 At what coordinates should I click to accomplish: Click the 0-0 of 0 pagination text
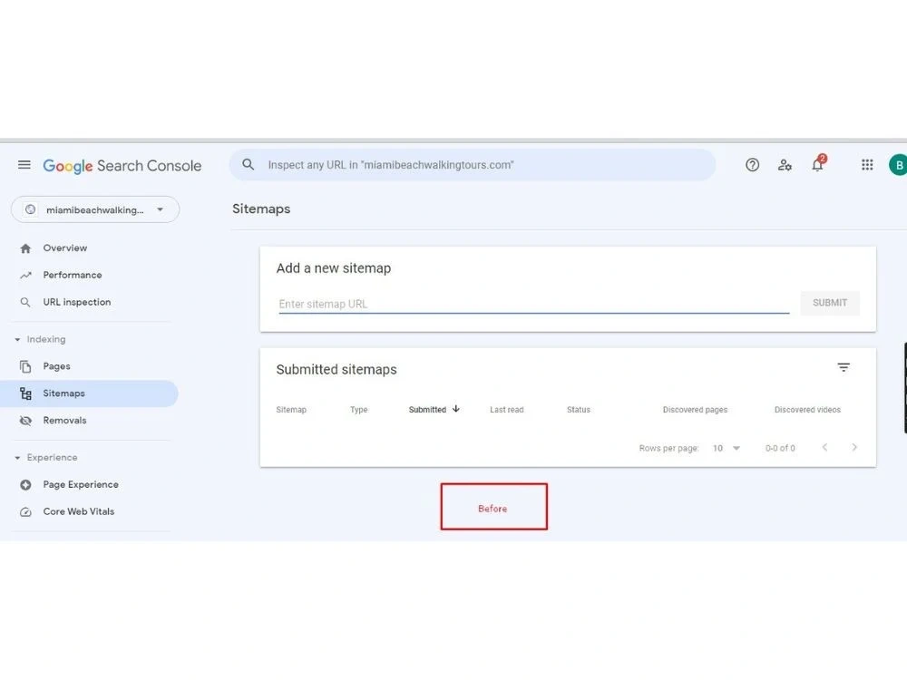(x=780, y=448)
